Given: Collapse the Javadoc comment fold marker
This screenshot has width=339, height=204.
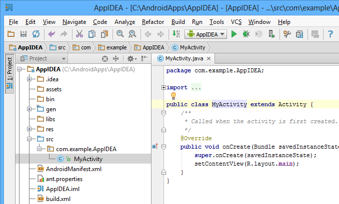Looking at the screenshot, I should click(163, 113).
